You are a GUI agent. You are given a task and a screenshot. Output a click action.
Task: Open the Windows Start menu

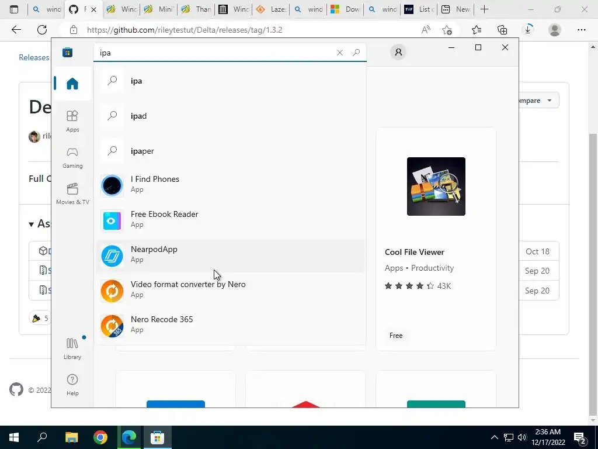[x=14, y=437]
